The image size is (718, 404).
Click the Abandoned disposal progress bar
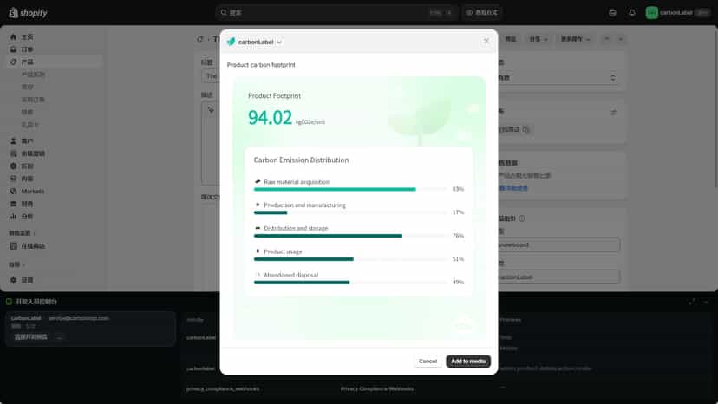tap(350, 283)
